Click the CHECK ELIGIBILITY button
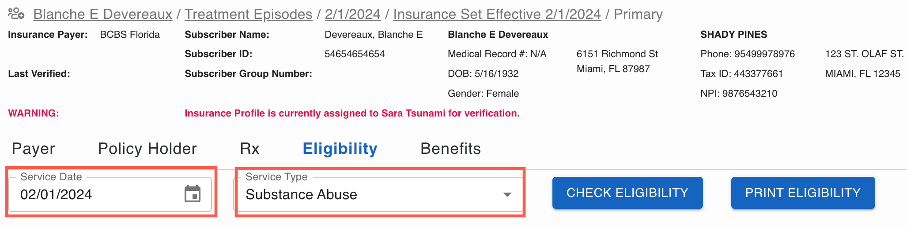 point(627,193)
